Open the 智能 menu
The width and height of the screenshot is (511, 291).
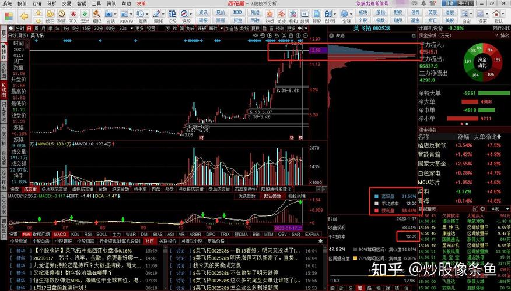[x=82, y=3]
